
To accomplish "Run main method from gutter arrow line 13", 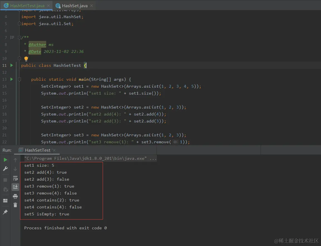I will 12,79.
